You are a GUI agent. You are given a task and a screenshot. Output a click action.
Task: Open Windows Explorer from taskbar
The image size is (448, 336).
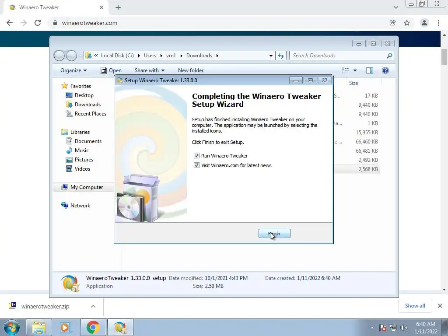pos(39,327)
